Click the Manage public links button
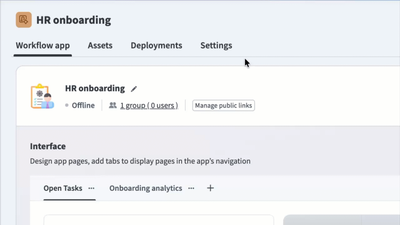400x225 pixels. [223, 106]
